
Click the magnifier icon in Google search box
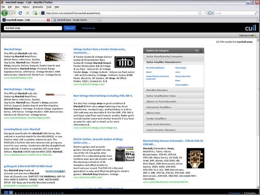pos(256,13)
